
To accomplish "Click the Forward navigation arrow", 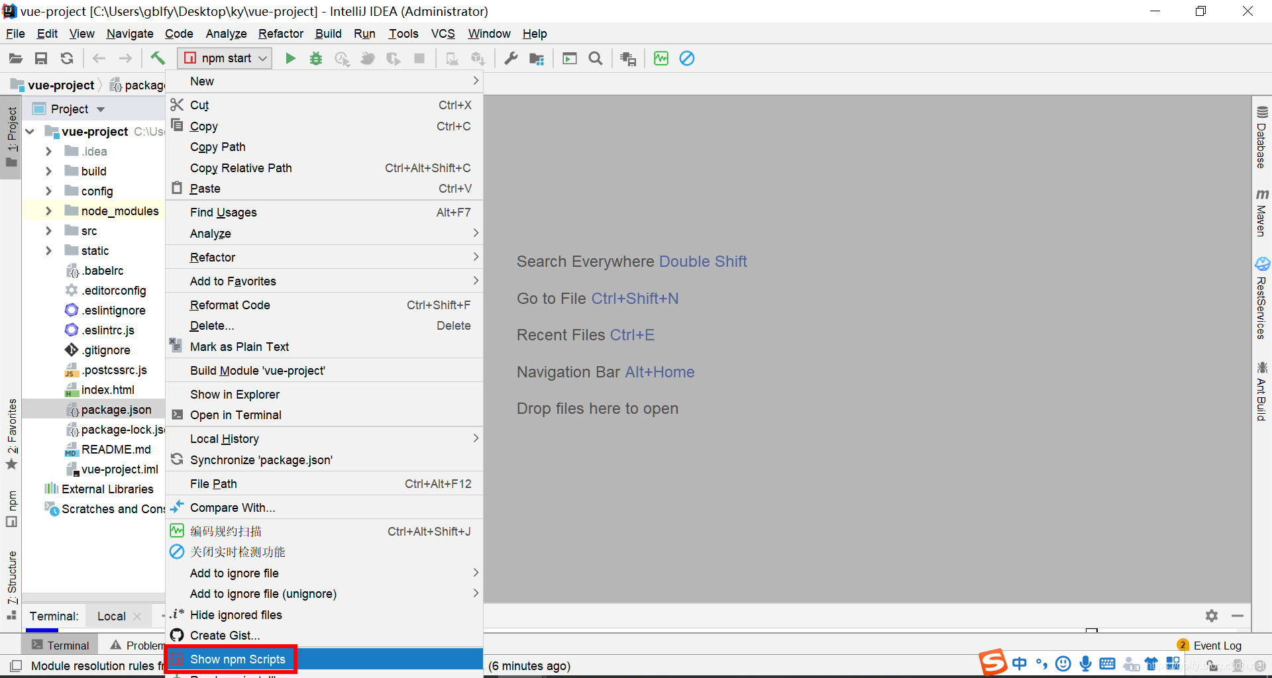I will coord(125,58).
